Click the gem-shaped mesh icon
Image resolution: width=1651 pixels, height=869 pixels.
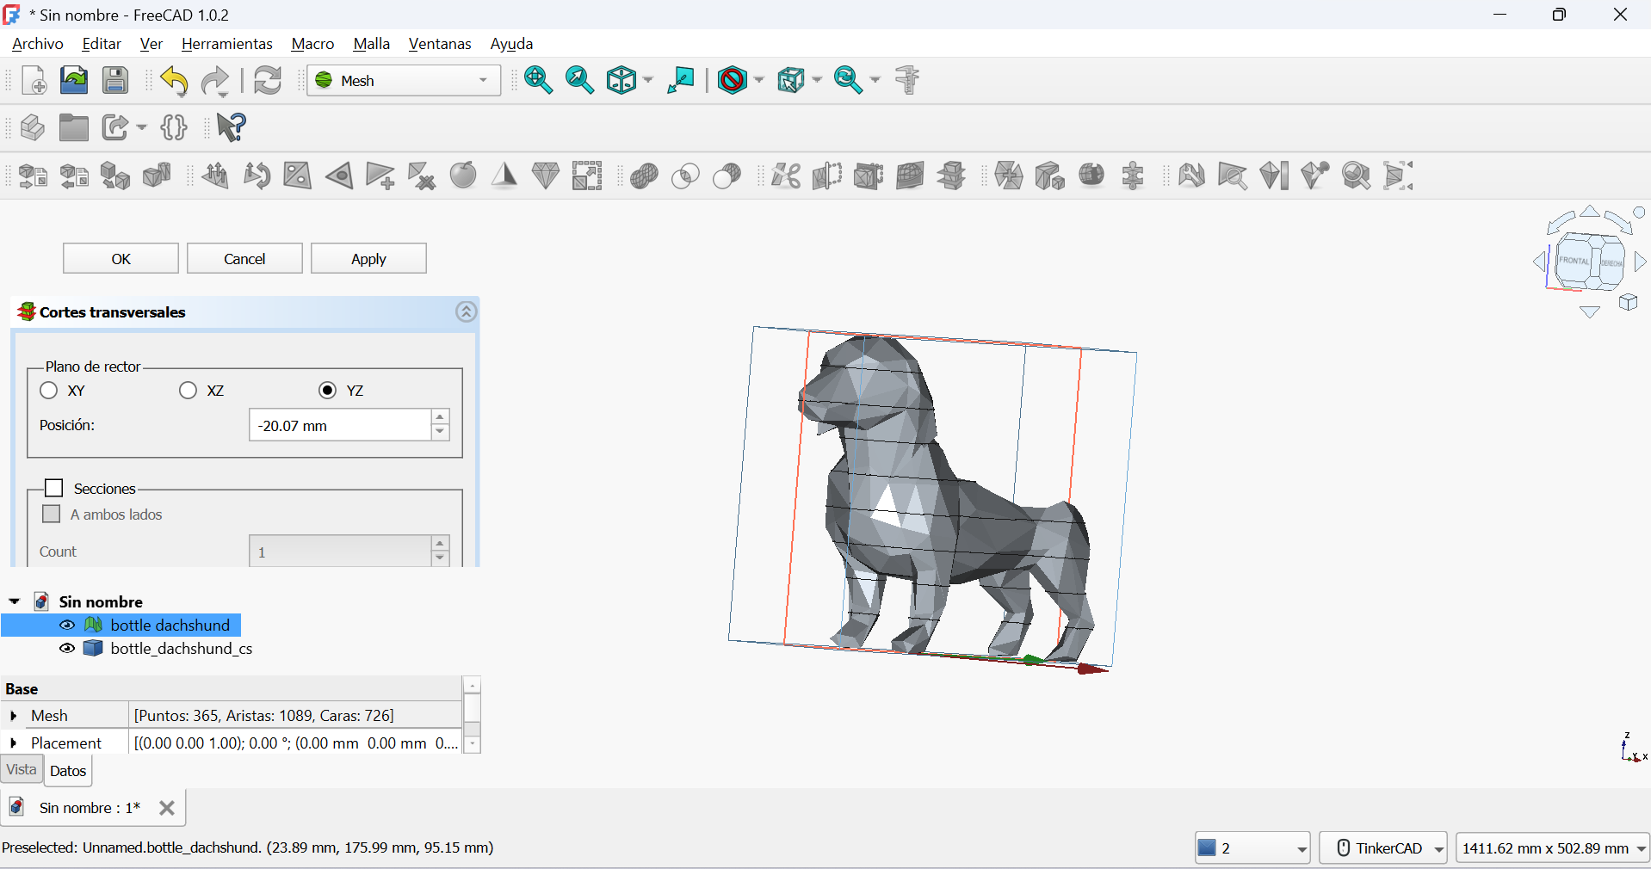[x=546, y=176]
